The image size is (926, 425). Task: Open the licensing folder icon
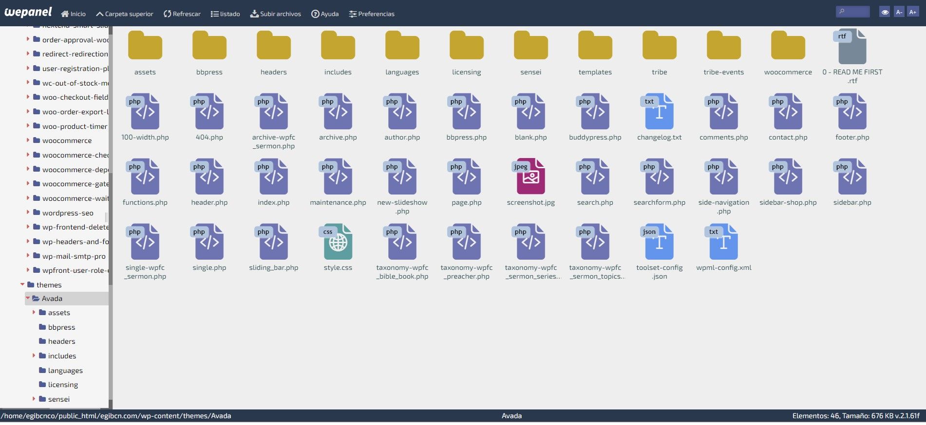click(x=466, y=45)
